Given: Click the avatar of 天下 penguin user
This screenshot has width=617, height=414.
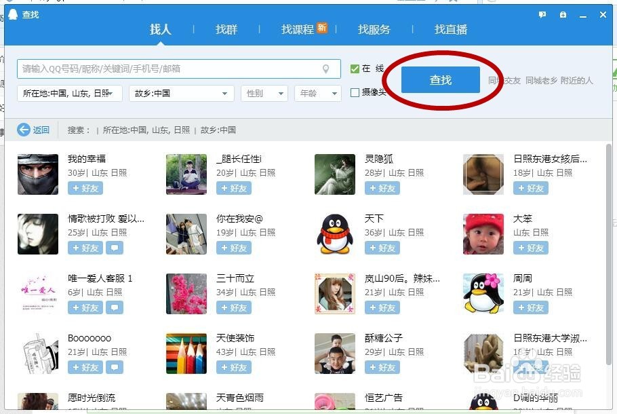Looking at the screenshot, I should pyautogui.click(x=334, y=233).
